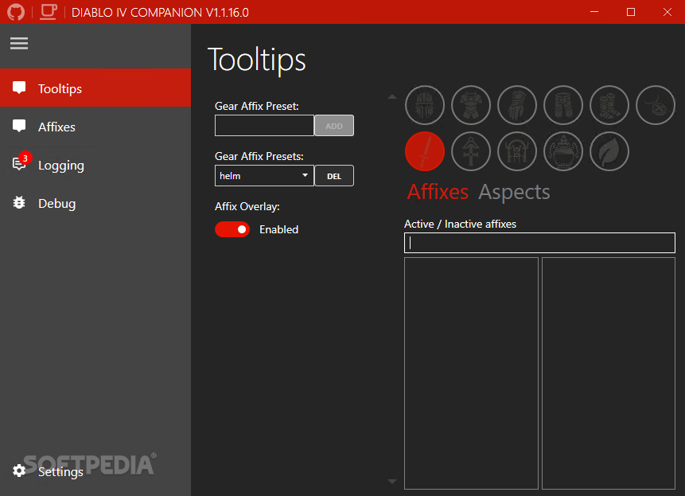Switch to the Aspects tab

514,192
